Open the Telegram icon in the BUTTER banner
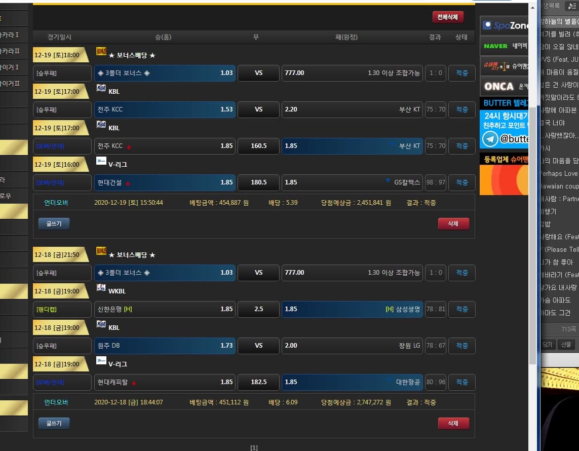The height and width of the screenshot is (451, 579). coord(490,138)
